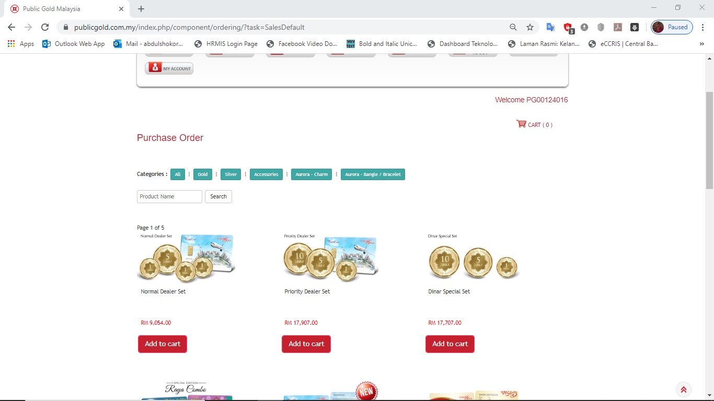This screenshot has width=714, height=401.
Task: Click the forward navigation arrow
Action: coord(28,27)
